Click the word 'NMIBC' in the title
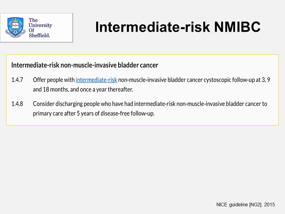The image size is (285, 214). click(x=237, y=27)
